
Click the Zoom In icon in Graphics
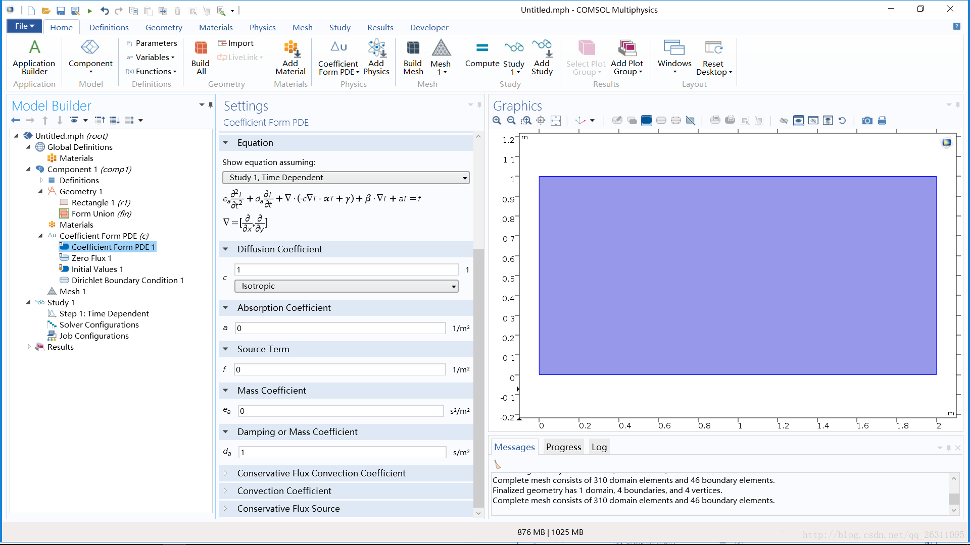coord(497,121)
